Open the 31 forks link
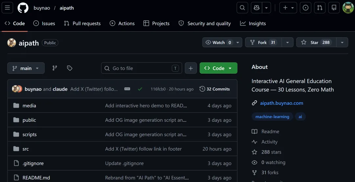355x182 pixels. click(x=265, y=173)
